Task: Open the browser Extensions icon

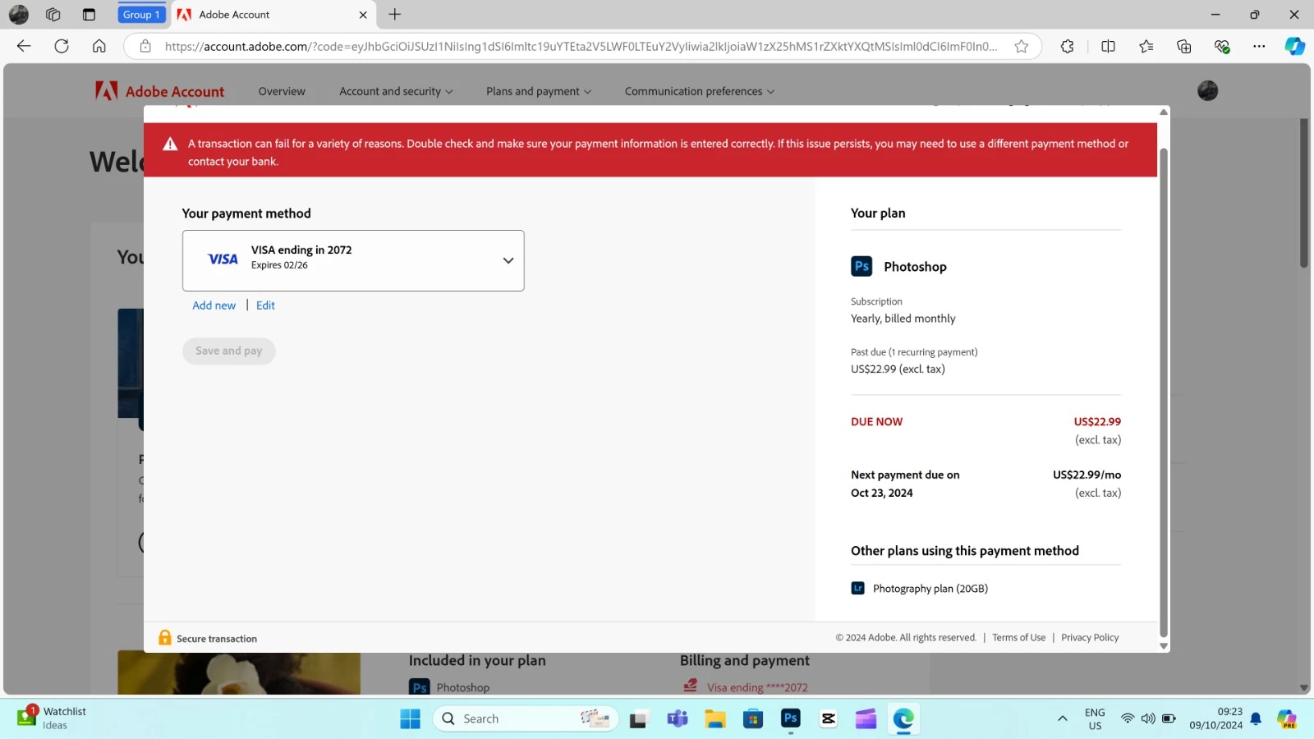Action: point(1068,46)
